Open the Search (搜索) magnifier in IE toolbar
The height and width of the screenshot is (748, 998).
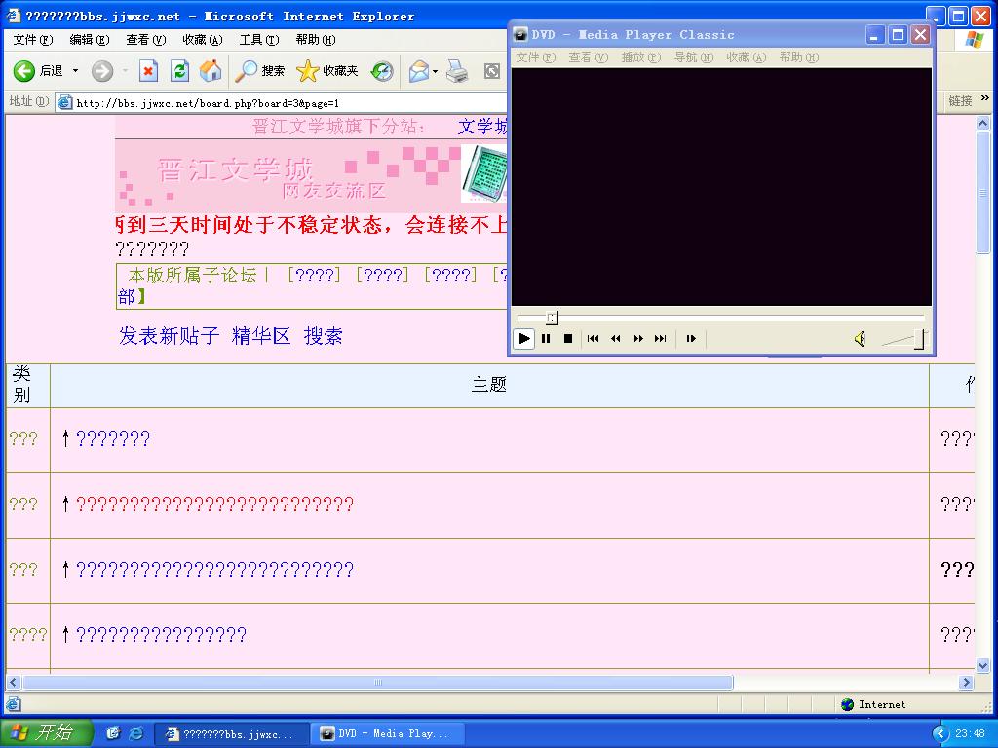pyautogui.click(x=259, y=70)
